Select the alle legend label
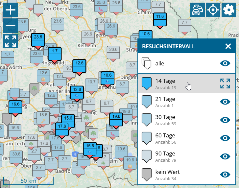This screenshot has width=239, height=188. [x=160, y=63]
